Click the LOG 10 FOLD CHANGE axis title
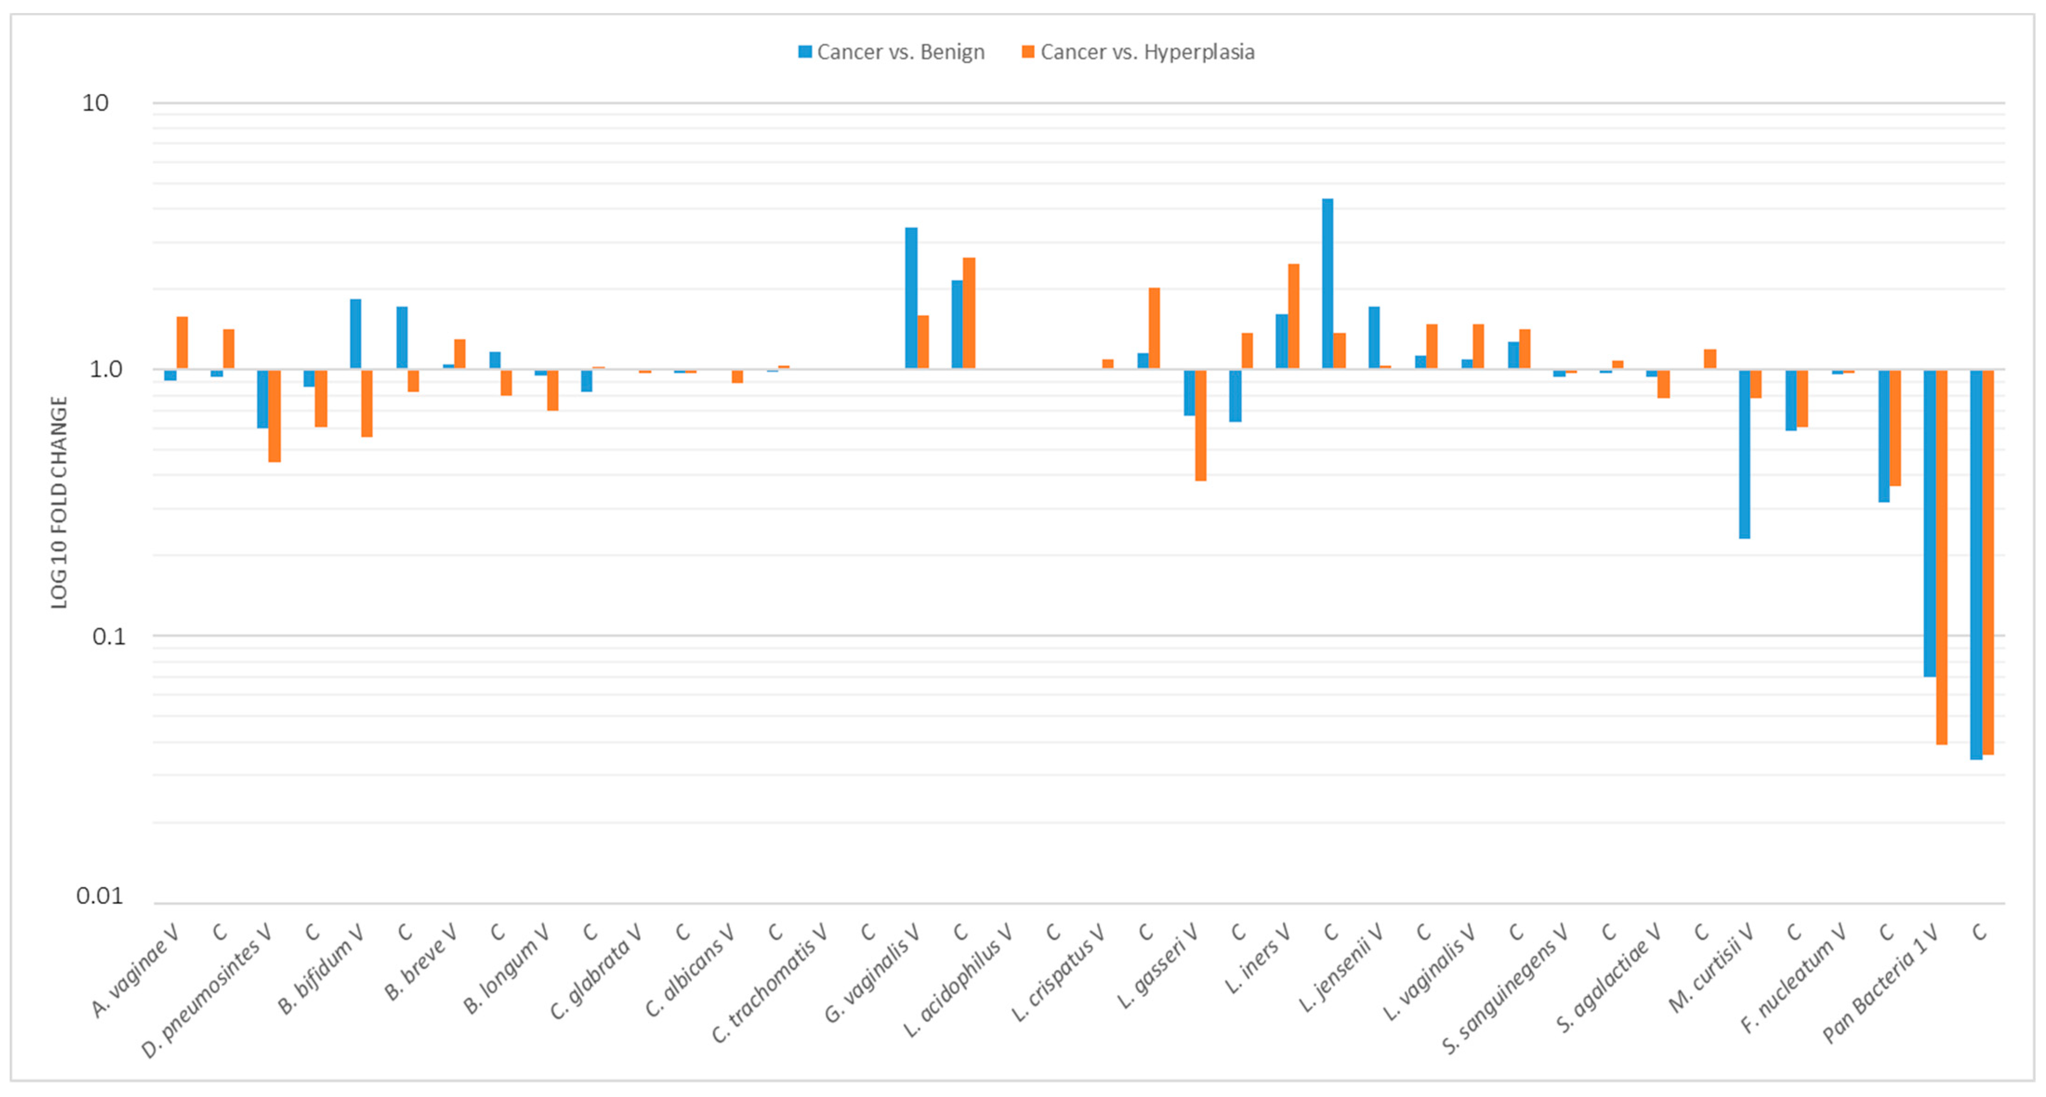This screenshot has height=1097, width=2046. [x=59, y=502]
